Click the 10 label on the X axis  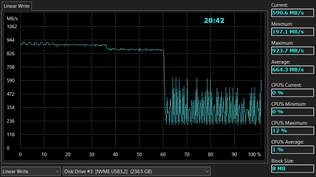44,155
